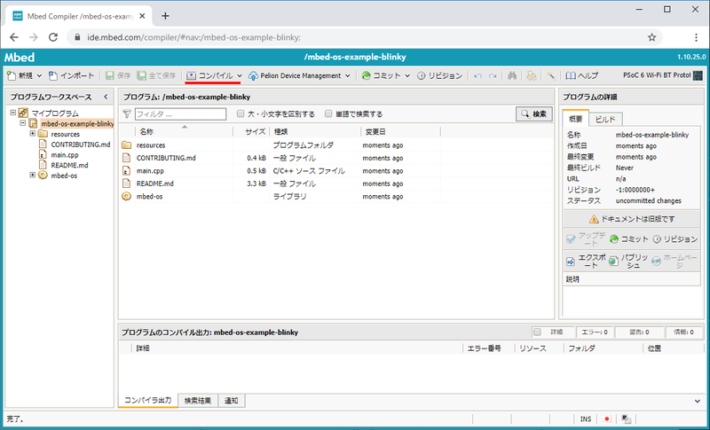Click the フィルタ input field
710x430 pixels.
tap(180, 114)
